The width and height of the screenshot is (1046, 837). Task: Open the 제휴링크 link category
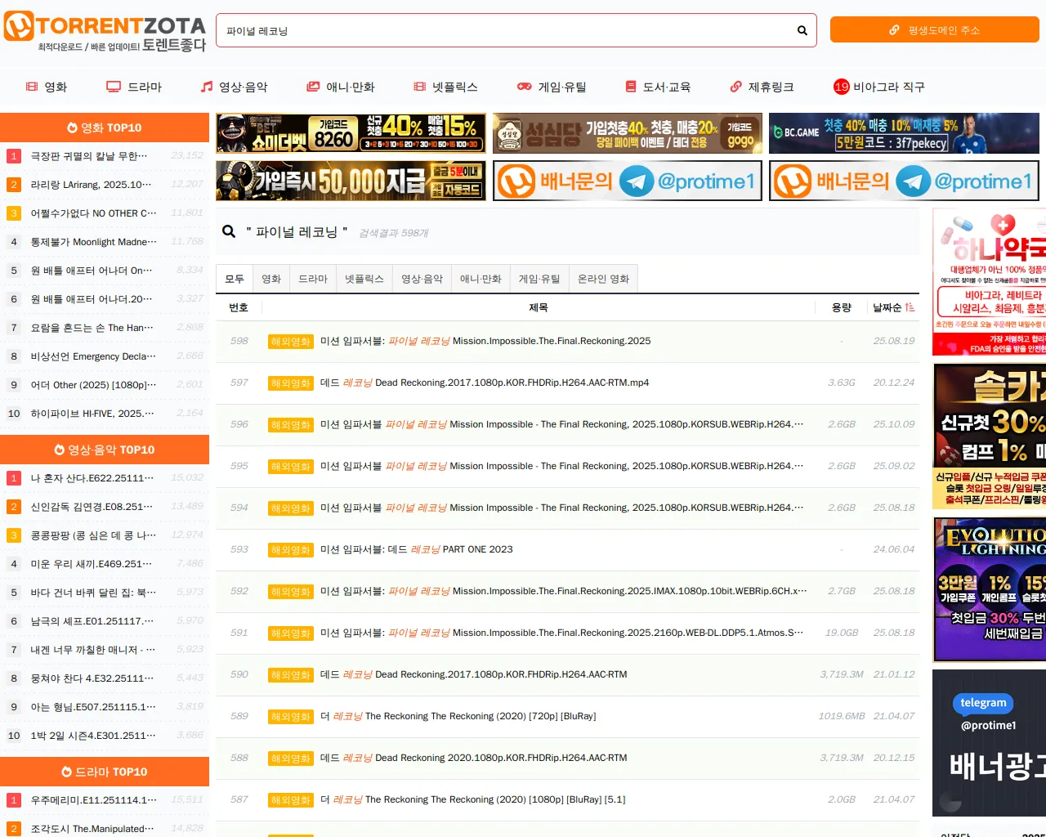click(762, 87)
